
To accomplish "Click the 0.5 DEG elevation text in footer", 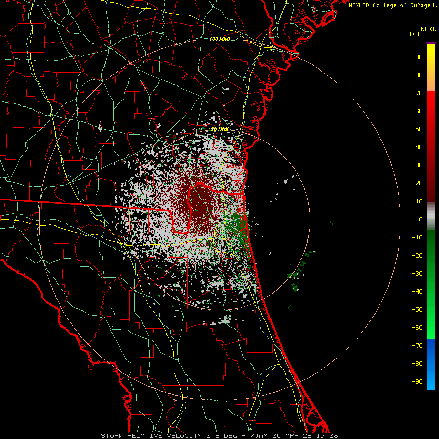I will point(221,436).
